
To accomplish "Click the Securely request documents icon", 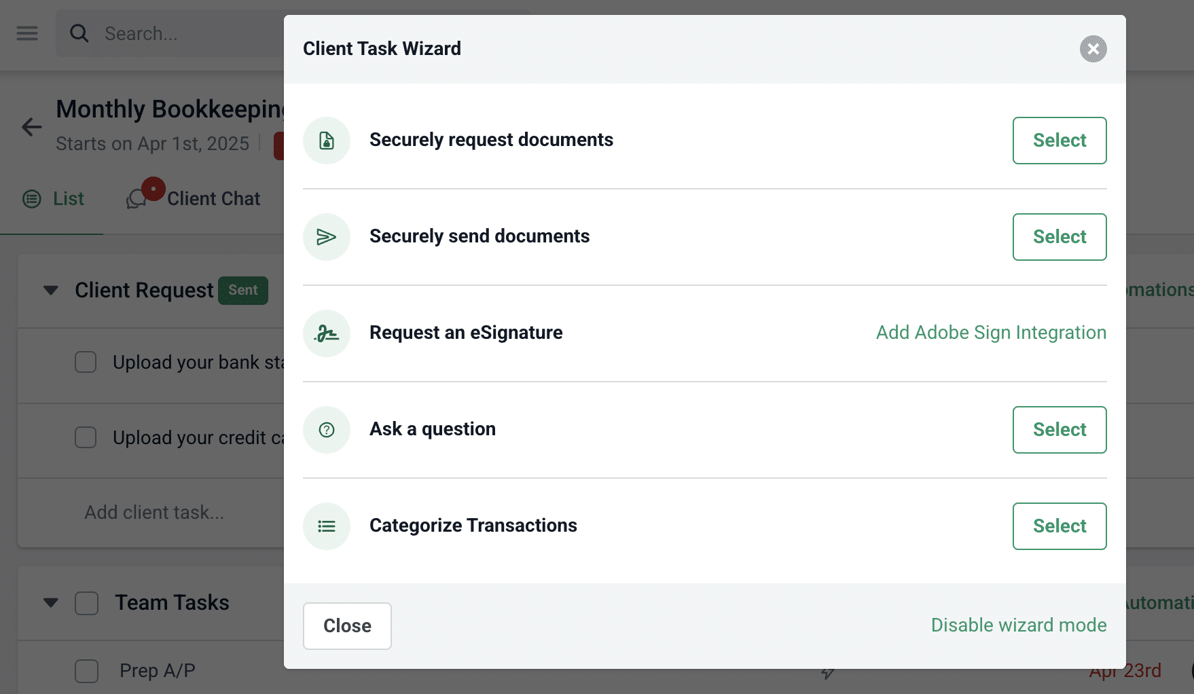I will [327, 141].
